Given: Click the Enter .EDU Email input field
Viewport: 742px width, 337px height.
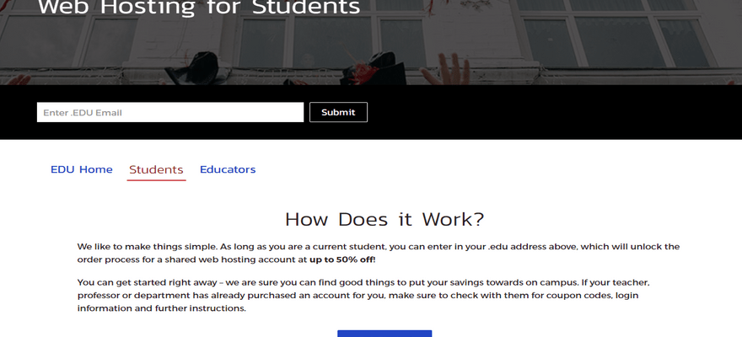Looking at the screenshot, I should coord(169,112).
